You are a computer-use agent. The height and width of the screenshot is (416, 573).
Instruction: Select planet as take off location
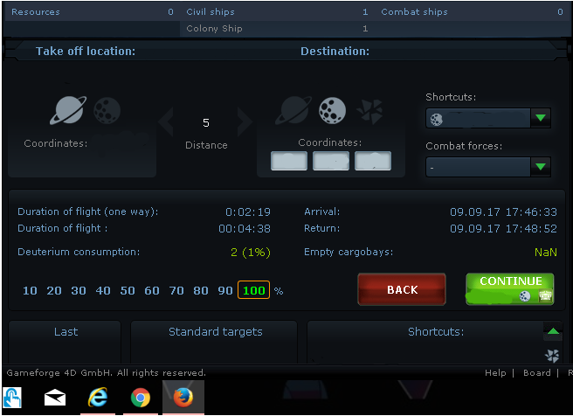68,110
